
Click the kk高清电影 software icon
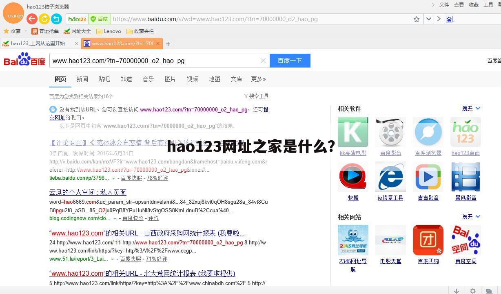pos(353,132)
